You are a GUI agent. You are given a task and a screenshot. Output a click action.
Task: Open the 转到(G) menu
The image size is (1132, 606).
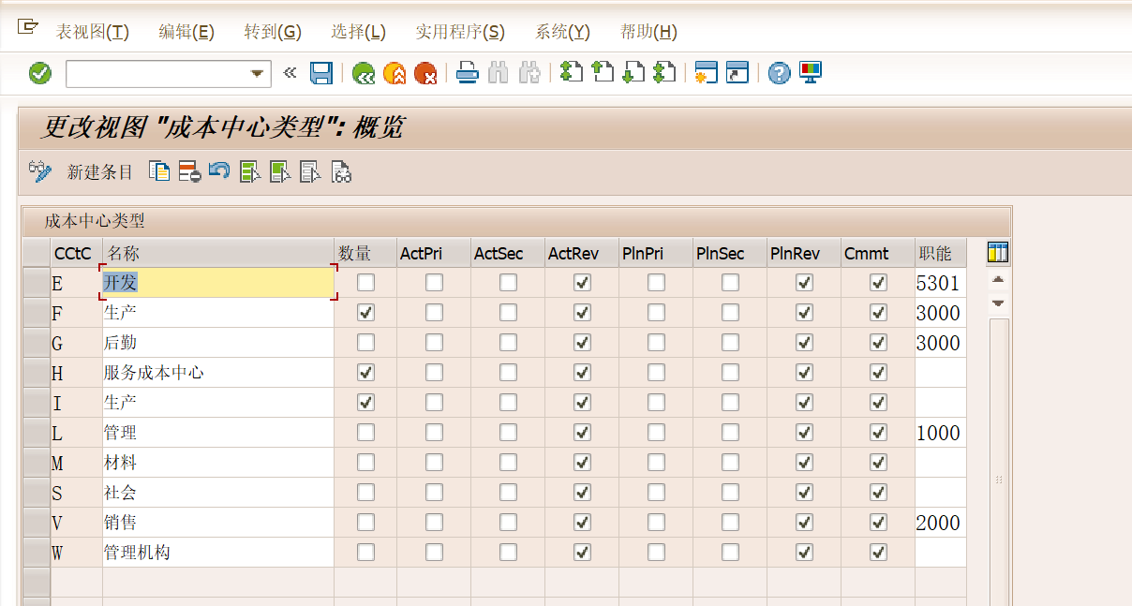coord(272,32)
